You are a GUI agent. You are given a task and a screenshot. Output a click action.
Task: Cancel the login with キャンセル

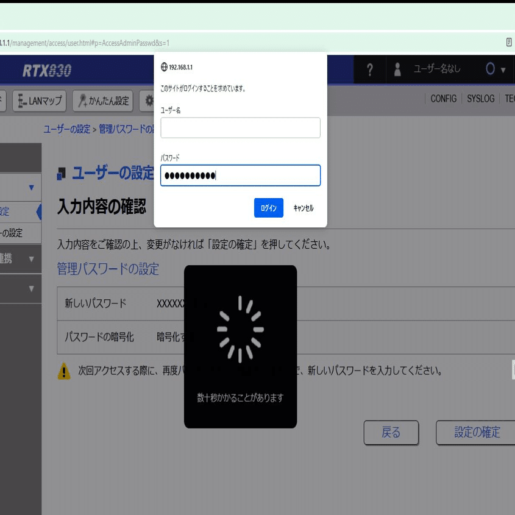303,208
